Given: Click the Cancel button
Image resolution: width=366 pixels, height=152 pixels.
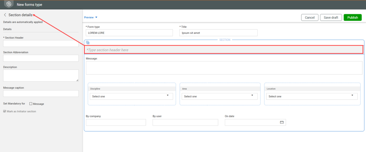Looking at the screenshot, I should [310, 18].
